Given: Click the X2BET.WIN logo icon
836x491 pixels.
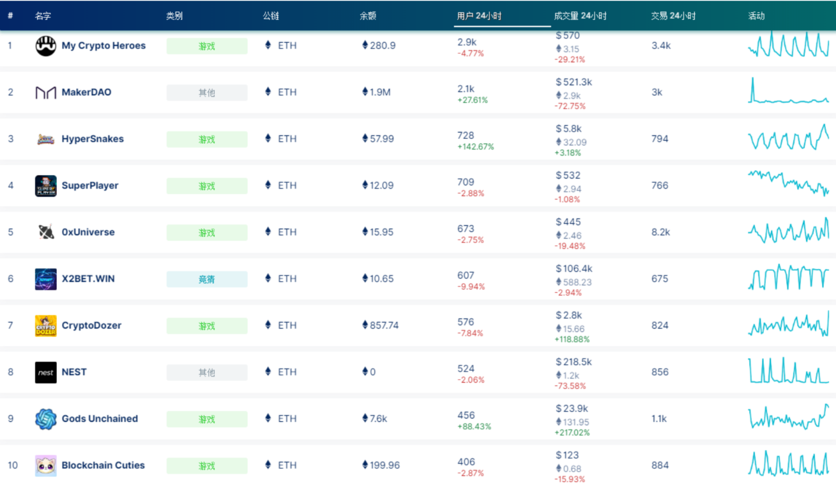Looking at the screenshot, I should (46, 279).
